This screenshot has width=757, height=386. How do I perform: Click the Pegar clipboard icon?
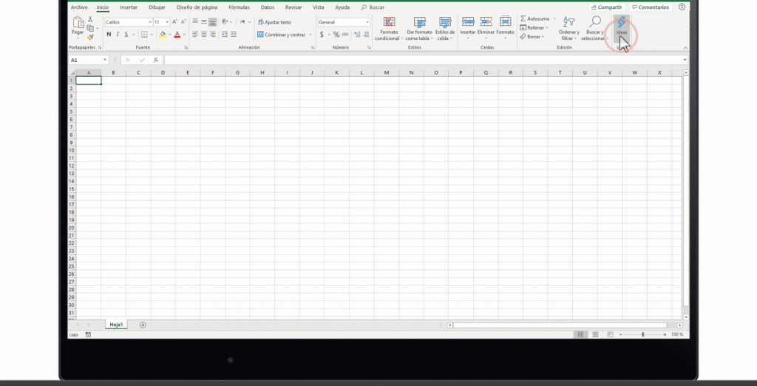click(x=78, y=22)
